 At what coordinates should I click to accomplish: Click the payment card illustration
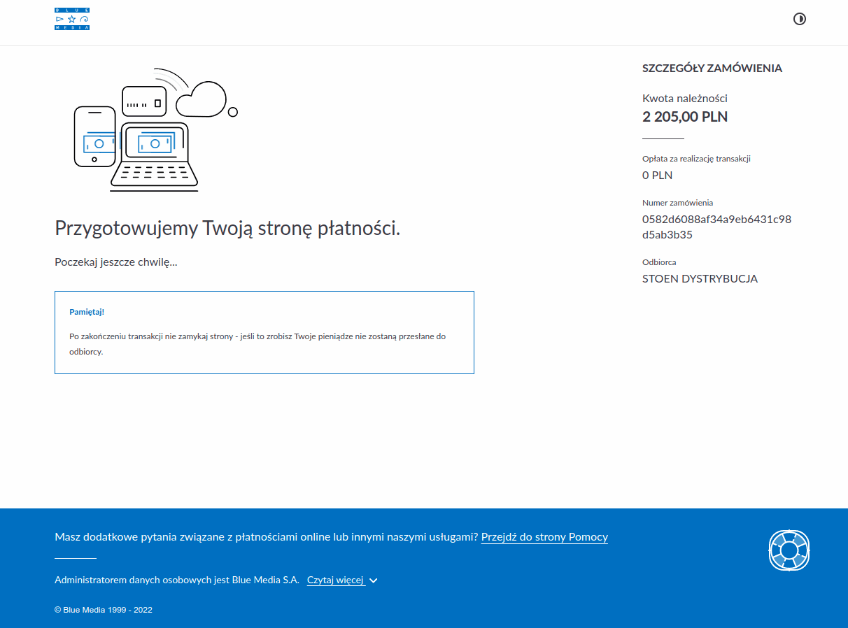[x=144, y=101]
